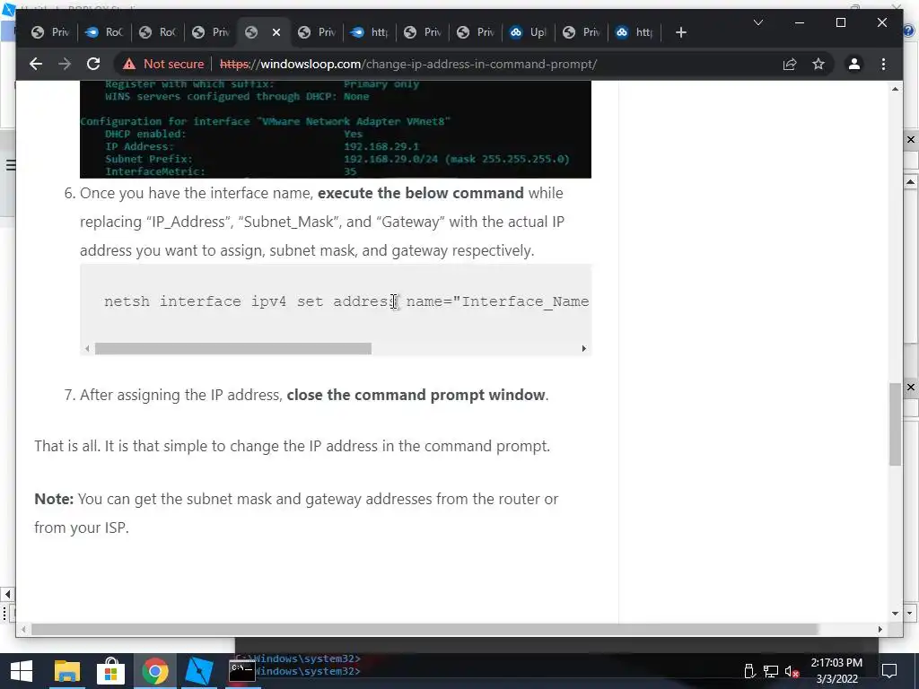Click the page scroll-down arrow
The height and width of the screenshot is (689, 919).
(895, 614)
